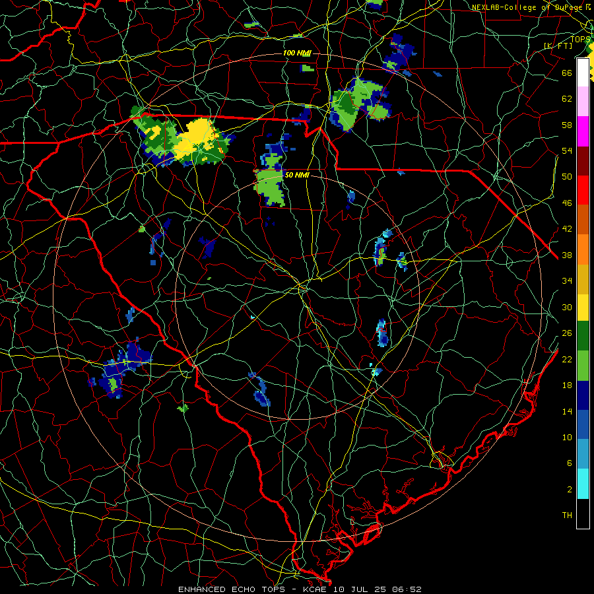594x594 pixels.
Task: Click the gold legend swatch
Action: coord(583,279)
